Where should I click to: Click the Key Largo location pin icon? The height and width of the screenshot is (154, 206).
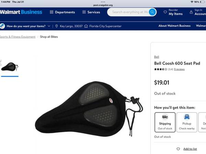tap(57, 26)
